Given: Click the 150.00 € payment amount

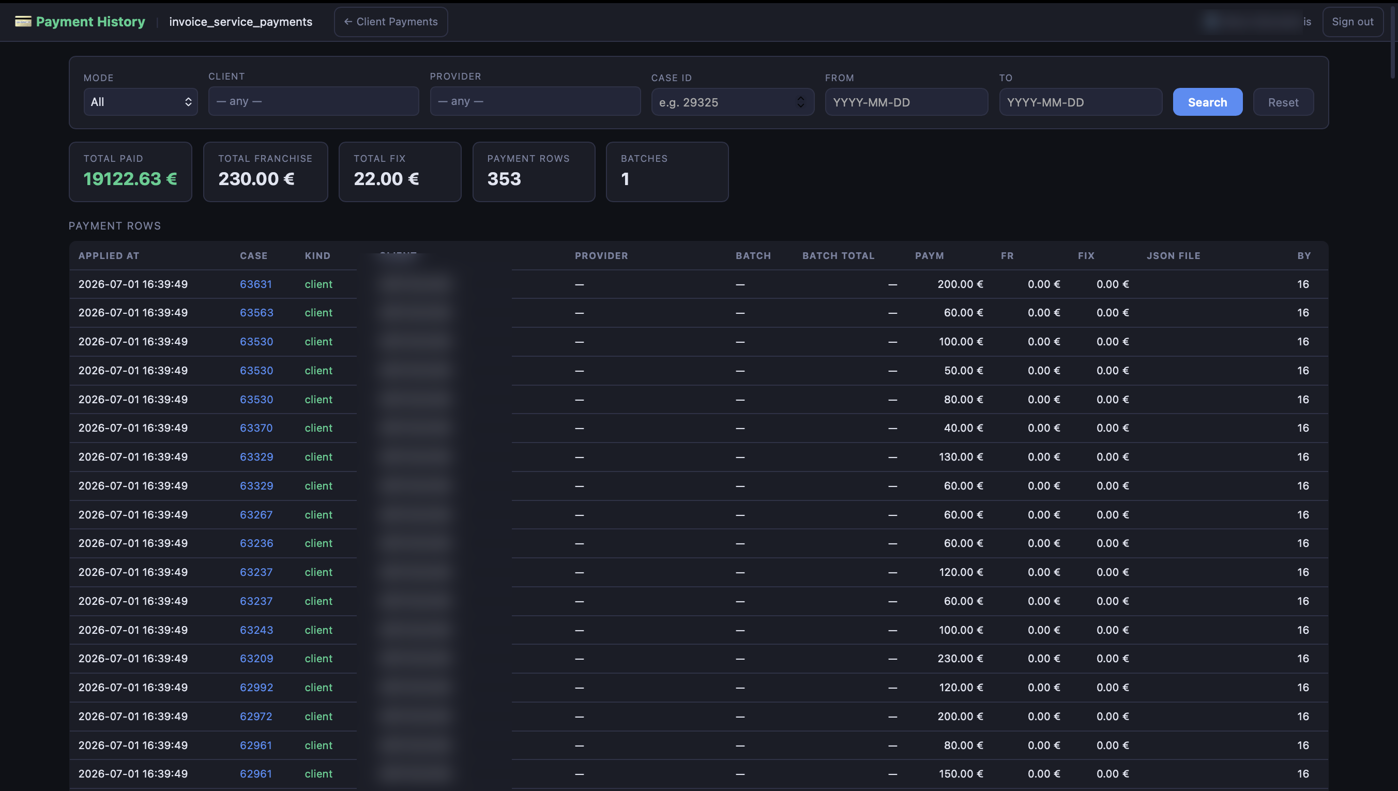Looking at the screenshot, I should pyautogui.click(x=960, y=773).
